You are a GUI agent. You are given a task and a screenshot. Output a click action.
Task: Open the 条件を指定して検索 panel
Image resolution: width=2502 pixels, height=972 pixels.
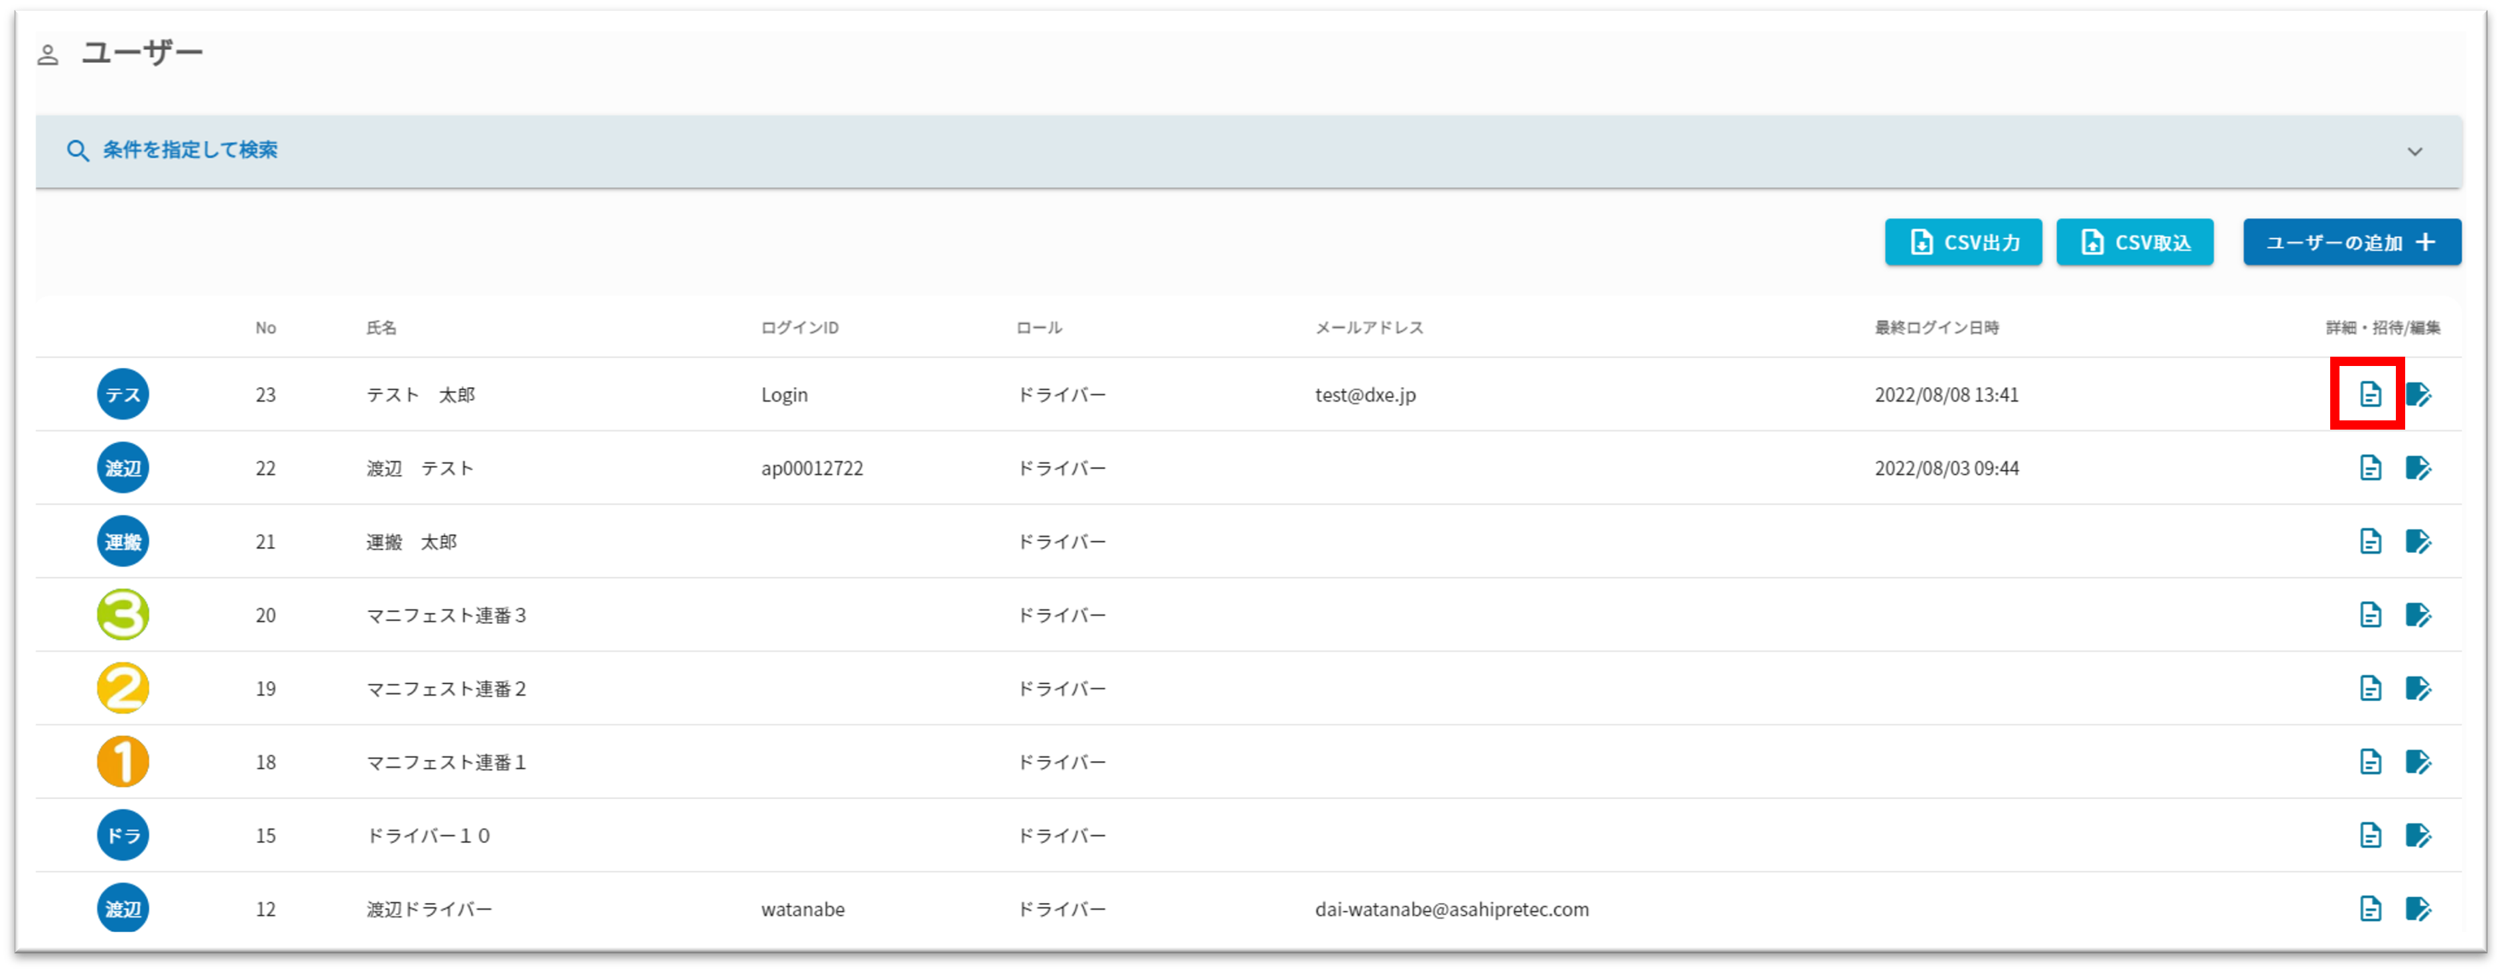coord(1248,151)
